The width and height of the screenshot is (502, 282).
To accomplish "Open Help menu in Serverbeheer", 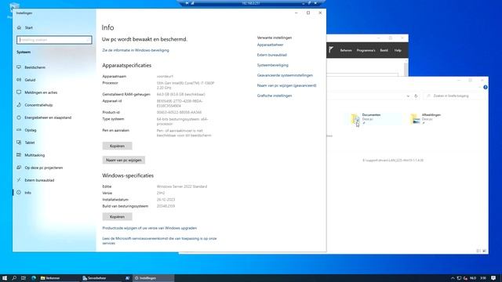I will 398,50.
